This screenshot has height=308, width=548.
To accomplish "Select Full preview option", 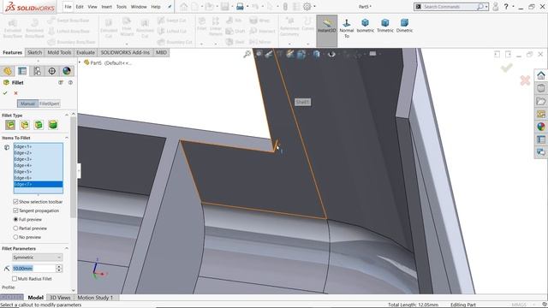I will coord(15,219).
